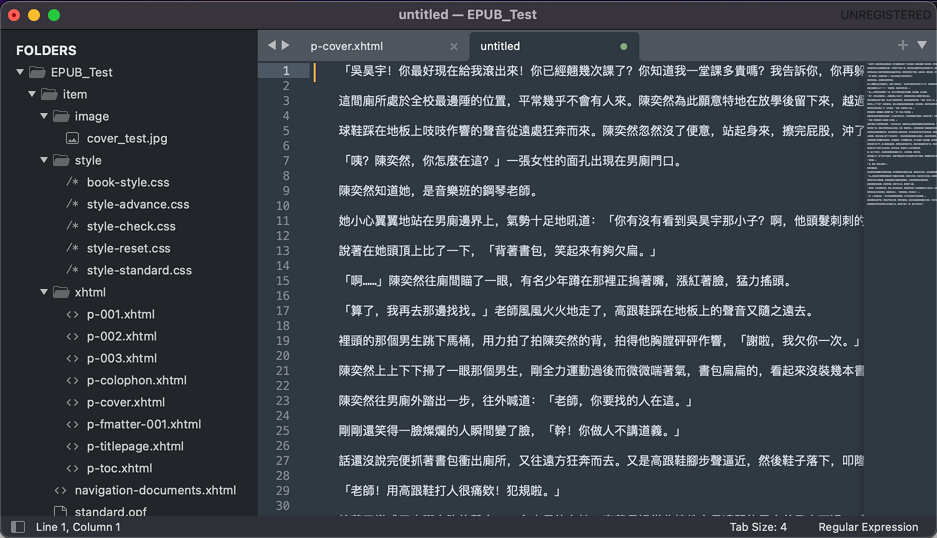Image resolution: width=937 pixels, height=538 pixels.
Task: Collapse the EPUB_Test folder arrow
Action: pyautogui.click(x=20, y=72)
